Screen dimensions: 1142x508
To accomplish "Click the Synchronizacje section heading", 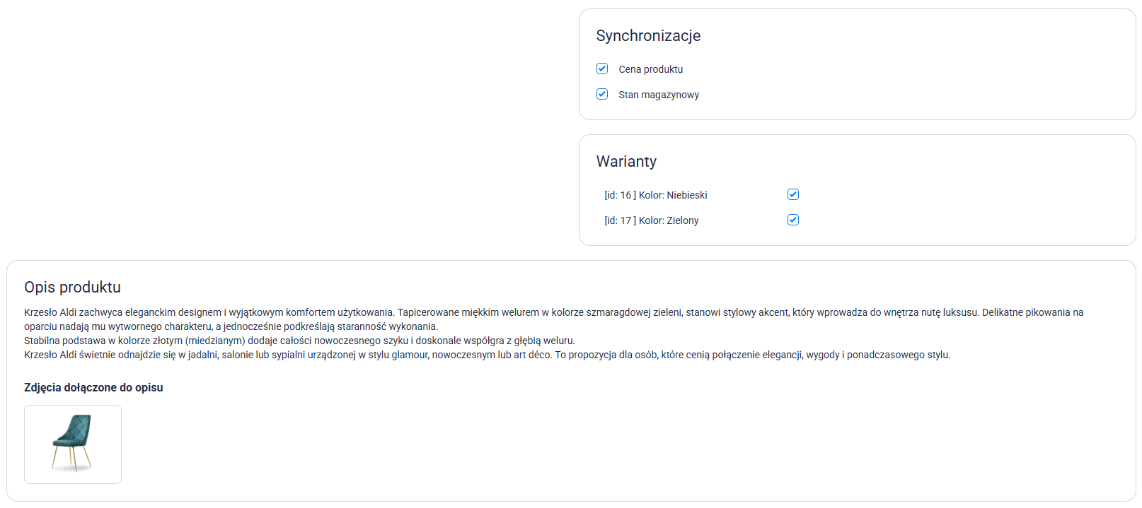I will click(x=648, y=36).
